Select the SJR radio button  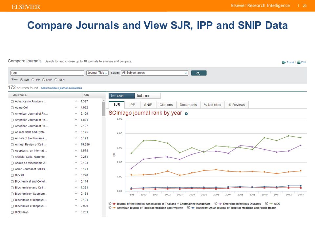22,80
